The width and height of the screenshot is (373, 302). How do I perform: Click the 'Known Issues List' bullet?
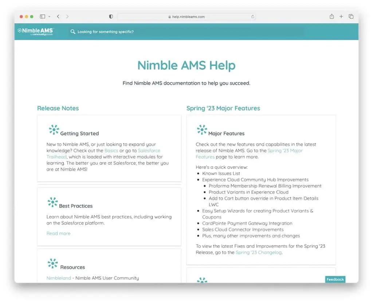tap(221, 173)
